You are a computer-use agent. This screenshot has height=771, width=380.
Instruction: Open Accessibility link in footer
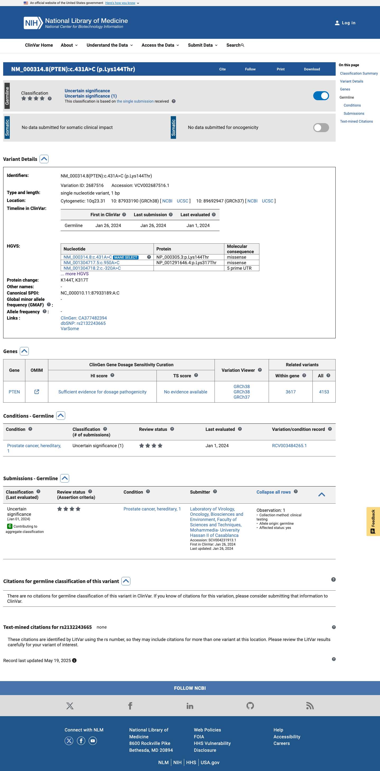point(287,736)
